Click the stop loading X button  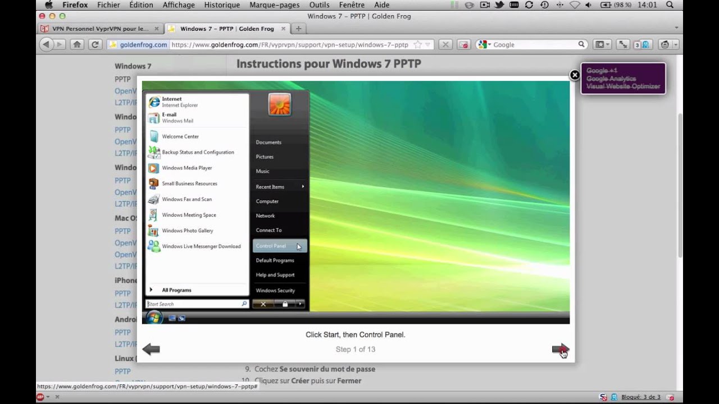click(x=445, y=44)
